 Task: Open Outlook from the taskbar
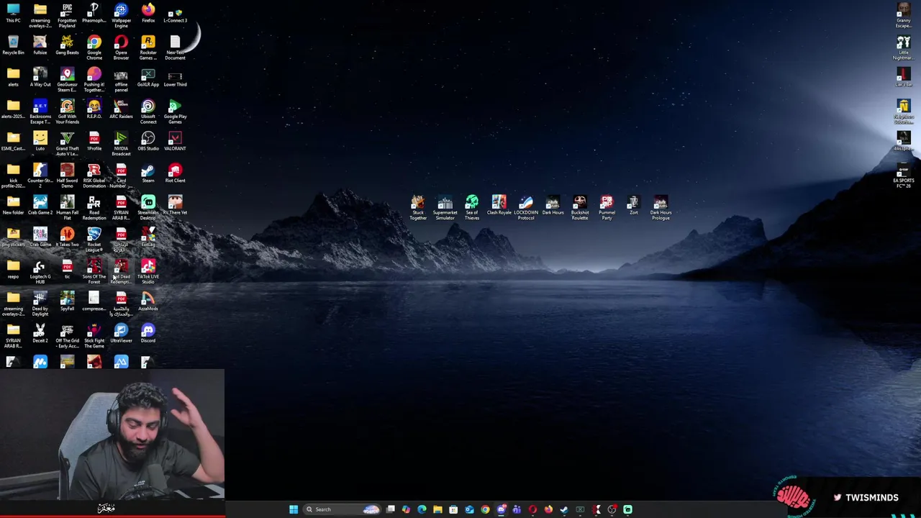click(x=469, y=509)
